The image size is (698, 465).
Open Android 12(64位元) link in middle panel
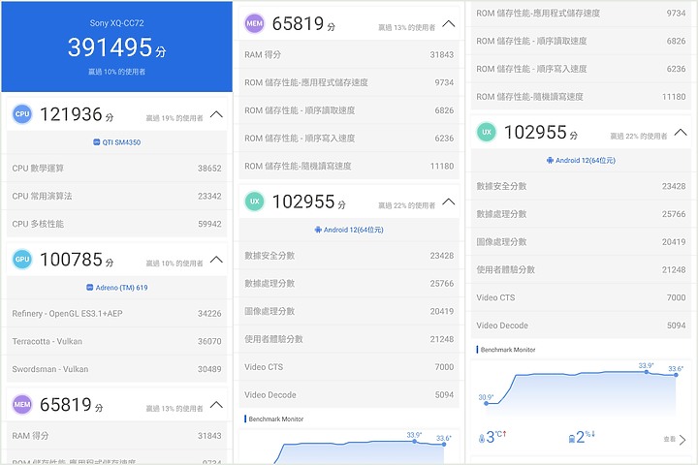click(349, 230)
